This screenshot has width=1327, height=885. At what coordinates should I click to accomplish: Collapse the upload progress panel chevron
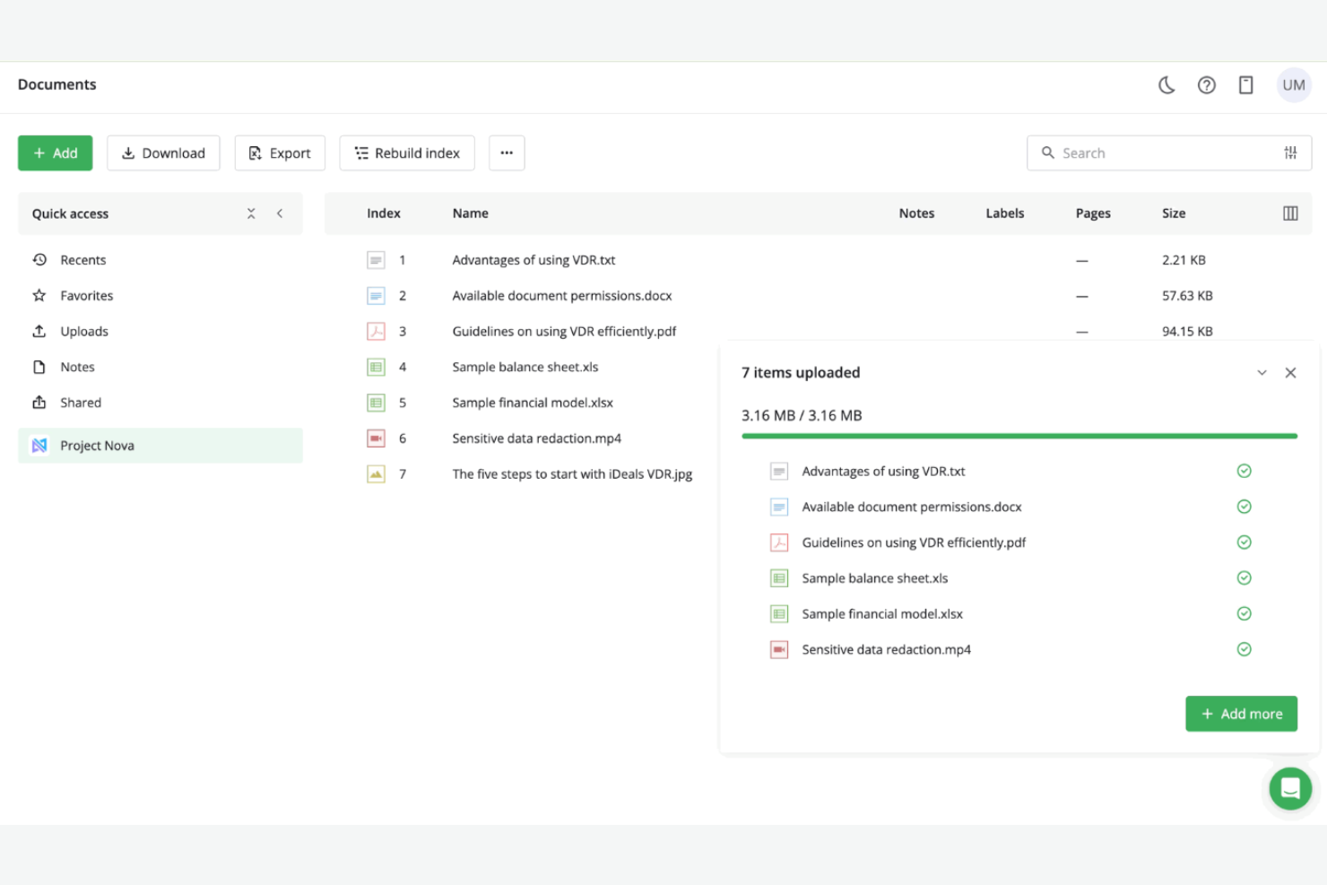coord(1262,372)
